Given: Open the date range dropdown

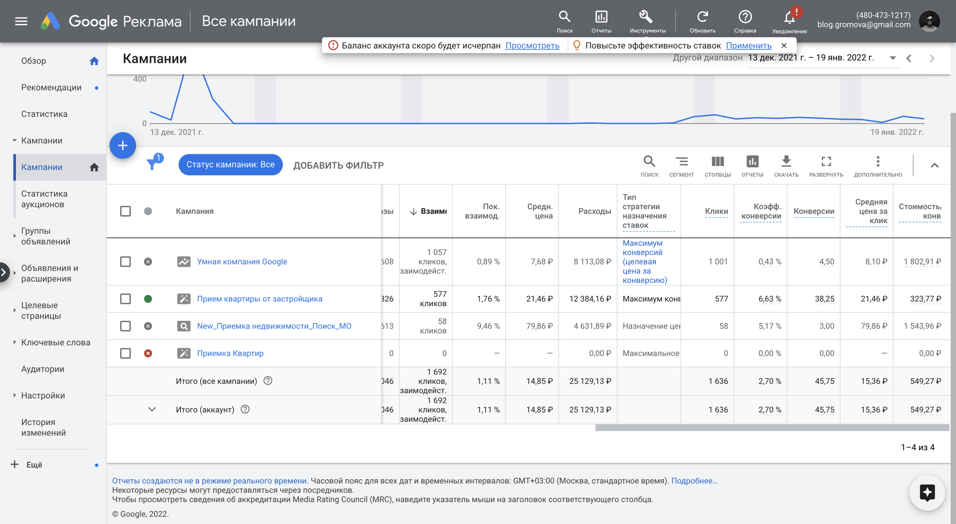Looking at the screenshot, I should click(x=893, y=58).
